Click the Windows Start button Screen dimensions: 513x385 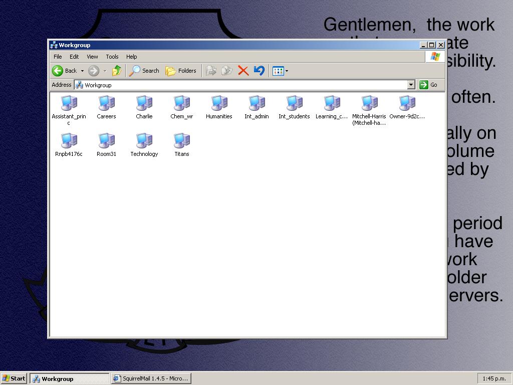(14, 378)
